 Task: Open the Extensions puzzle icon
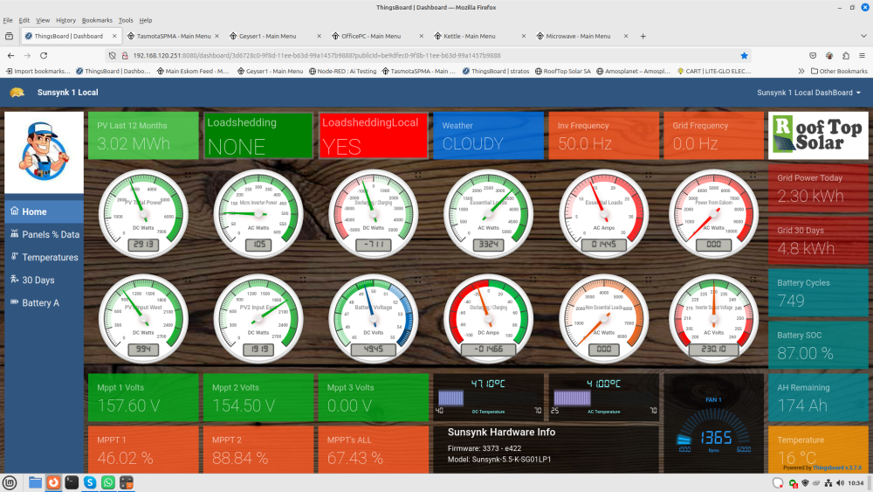tap(846, 56)
